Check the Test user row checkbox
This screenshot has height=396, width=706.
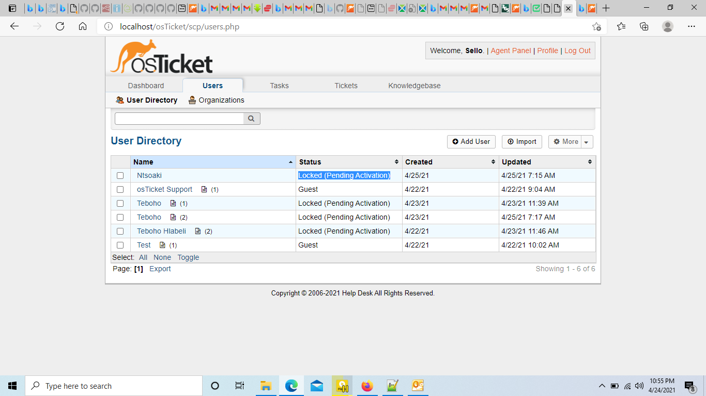pos(120,245)
